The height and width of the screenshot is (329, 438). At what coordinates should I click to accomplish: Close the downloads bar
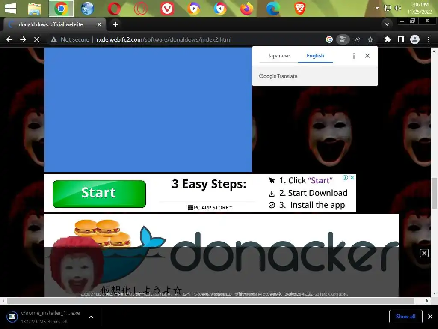tap(430, 317)
